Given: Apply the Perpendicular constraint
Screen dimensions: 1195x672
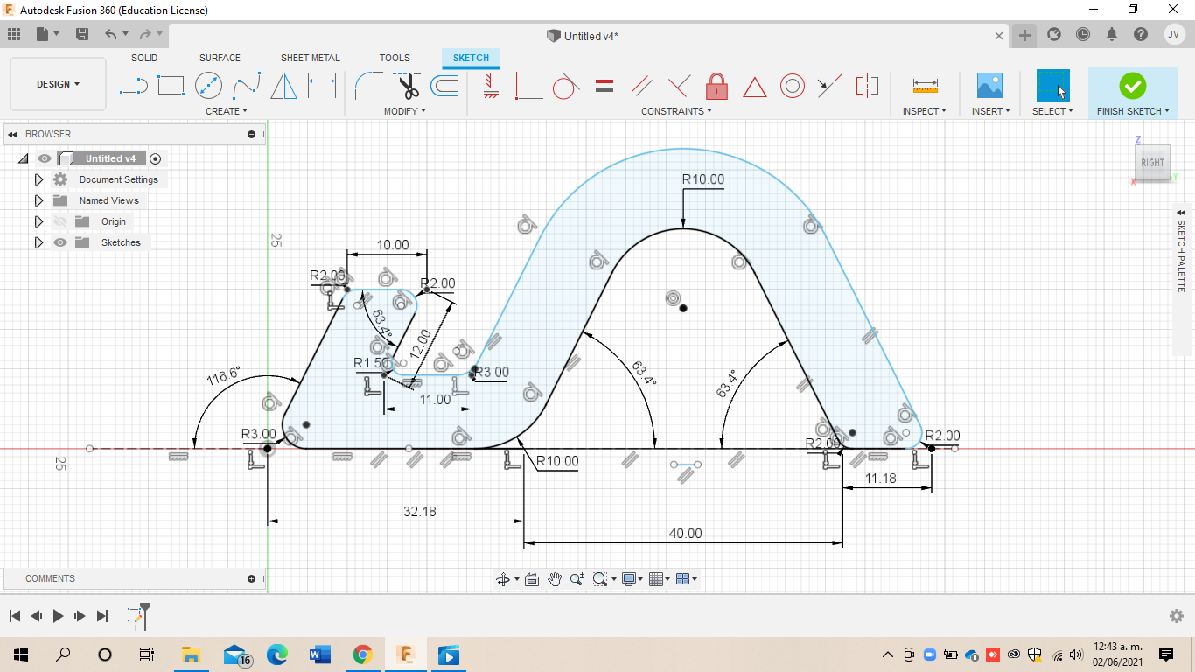Looking at the screenshot, I should pyautogui.click(x=679, y=86).
